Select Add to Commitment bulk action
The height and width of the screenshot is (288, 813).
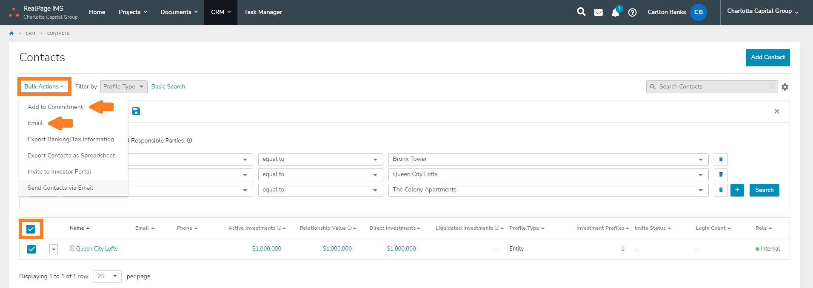[55, 107]
